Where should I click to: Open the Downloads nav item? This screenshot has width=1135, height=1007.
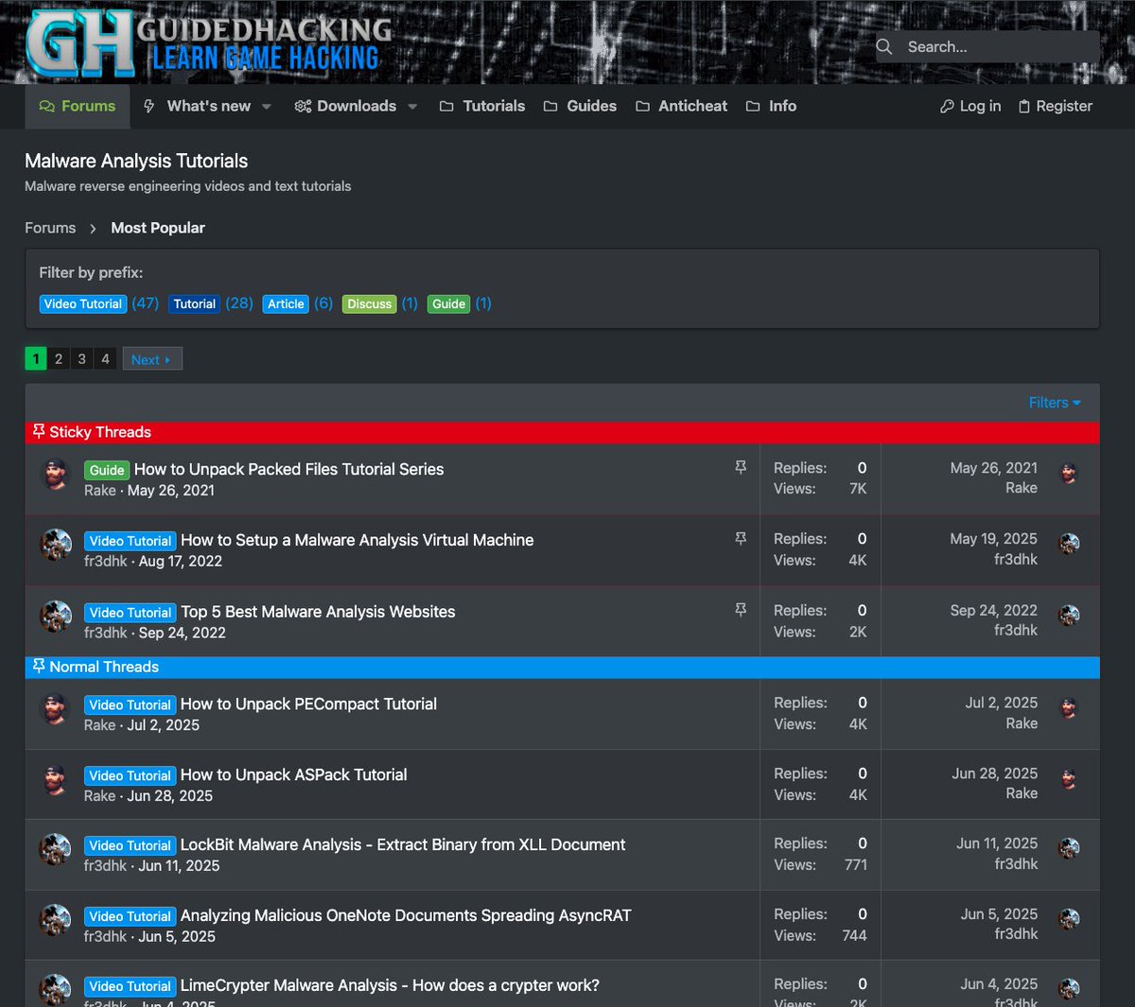(x=345, y=106)
